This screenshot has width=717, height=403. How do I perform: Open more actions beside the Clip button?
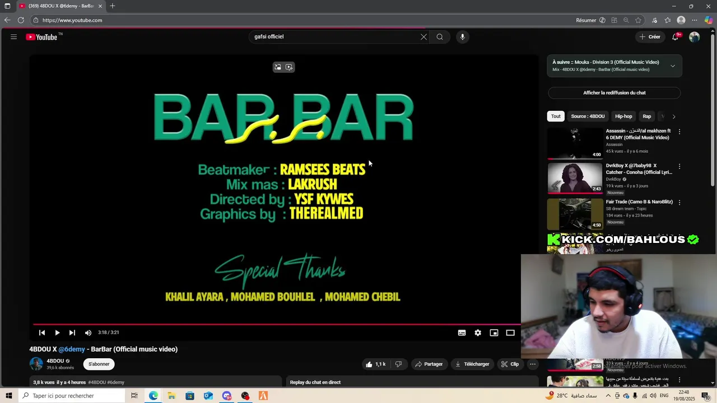[x=533, y=364]
